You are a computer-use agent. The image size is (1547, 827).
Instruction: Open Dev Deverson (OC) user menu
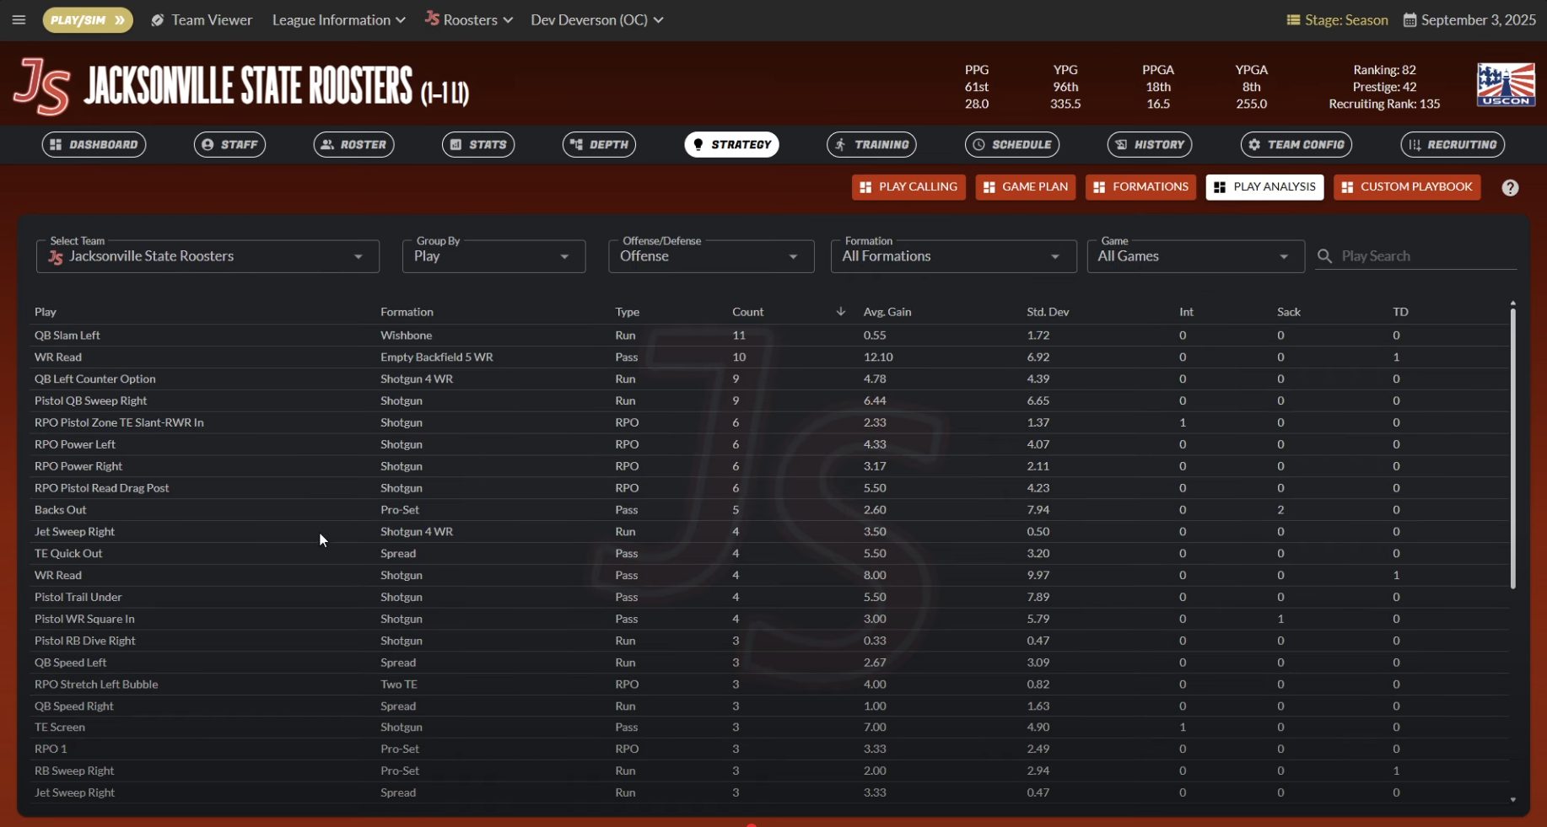point(596,19)
